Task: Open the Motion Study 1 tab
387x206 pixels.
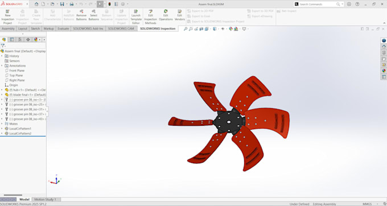Action: (45, 199)
